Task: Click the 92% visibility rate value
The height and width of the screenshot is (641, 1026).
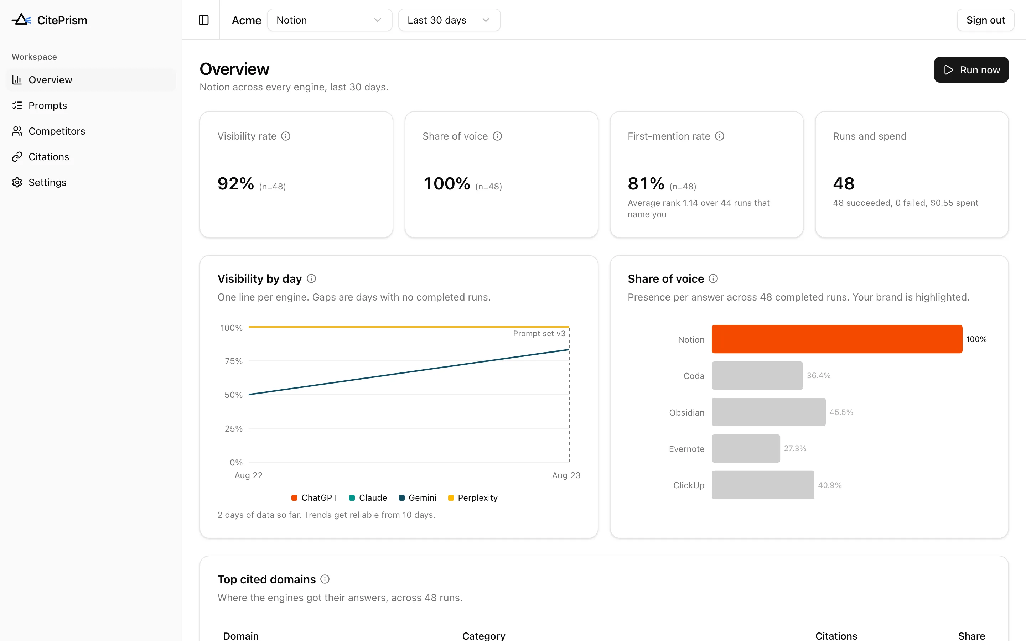Action: coord(236,183)
